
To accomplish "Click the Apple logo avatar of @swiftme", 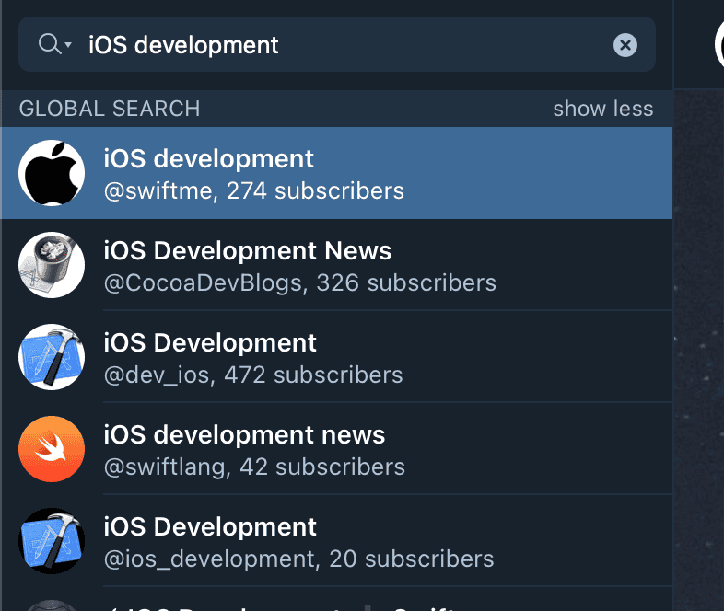I will (52, 173).
